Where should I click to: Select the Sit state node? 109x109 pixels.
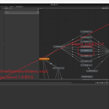[58, 68]
